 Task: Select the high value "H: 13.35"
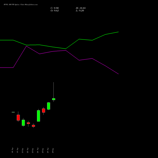coord(81,8)
